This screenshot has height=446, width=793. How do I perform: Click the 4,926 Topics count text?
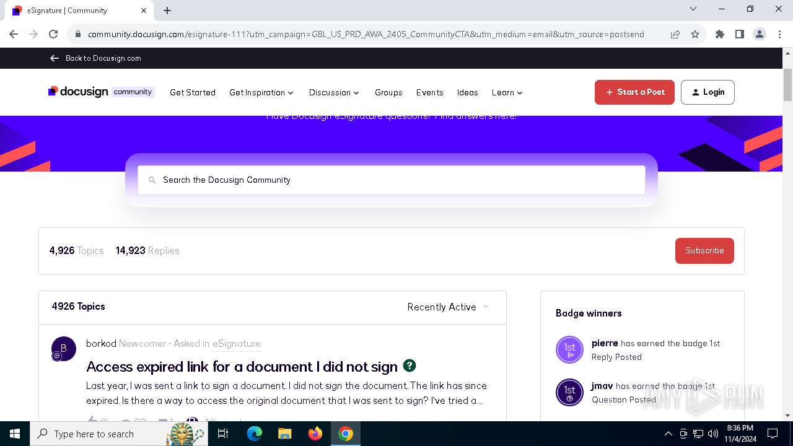click(76, 251)
